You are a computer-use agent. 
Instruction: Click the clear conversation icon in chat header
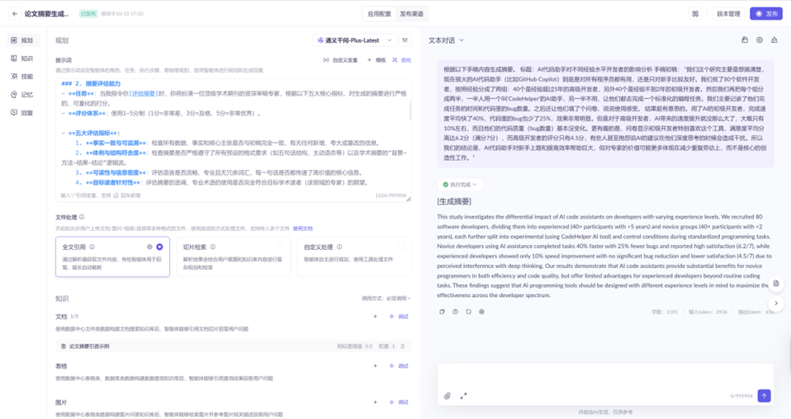tap(774, 40)
